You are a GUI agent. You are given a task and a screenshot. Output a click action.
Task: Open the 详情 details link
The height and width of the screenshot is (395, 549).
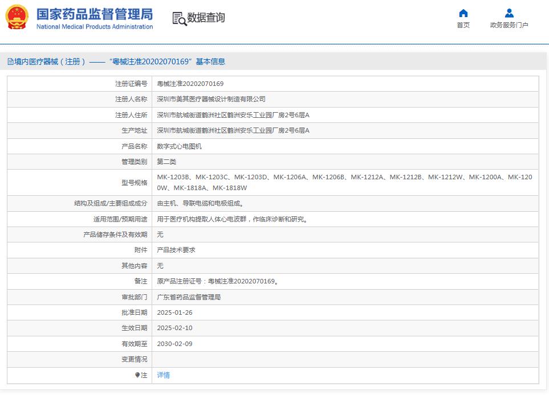pyautogui.click(x=164, y=375)
